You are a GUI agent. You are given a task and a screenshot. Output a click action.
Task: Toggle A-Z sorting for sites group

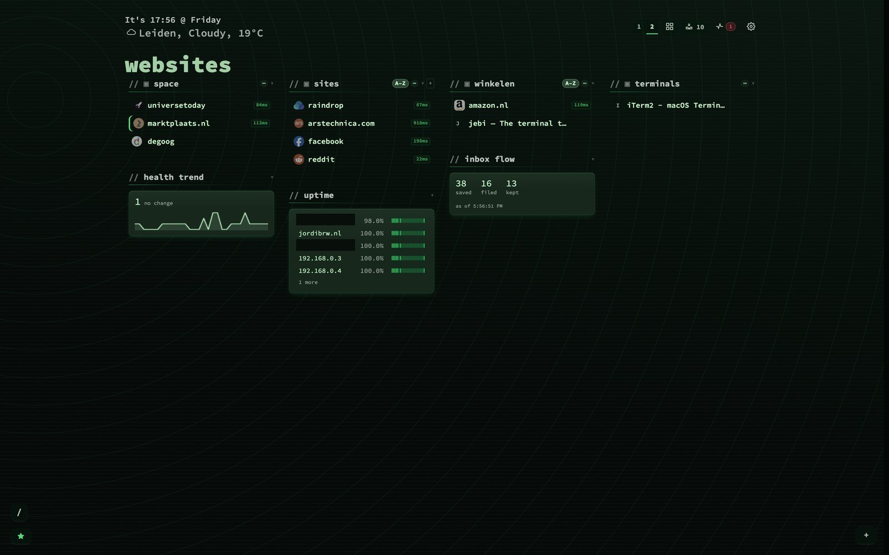click(x=400, y=83)
